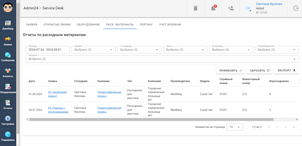302x146 pixels.
Task: Click the add user icon
Action: click(x=231, y=8)
